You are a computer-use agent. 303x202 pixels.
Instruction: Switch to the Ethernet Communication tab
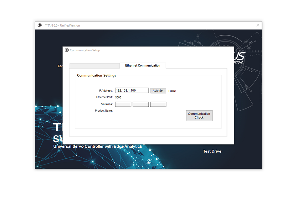point(142,66)
